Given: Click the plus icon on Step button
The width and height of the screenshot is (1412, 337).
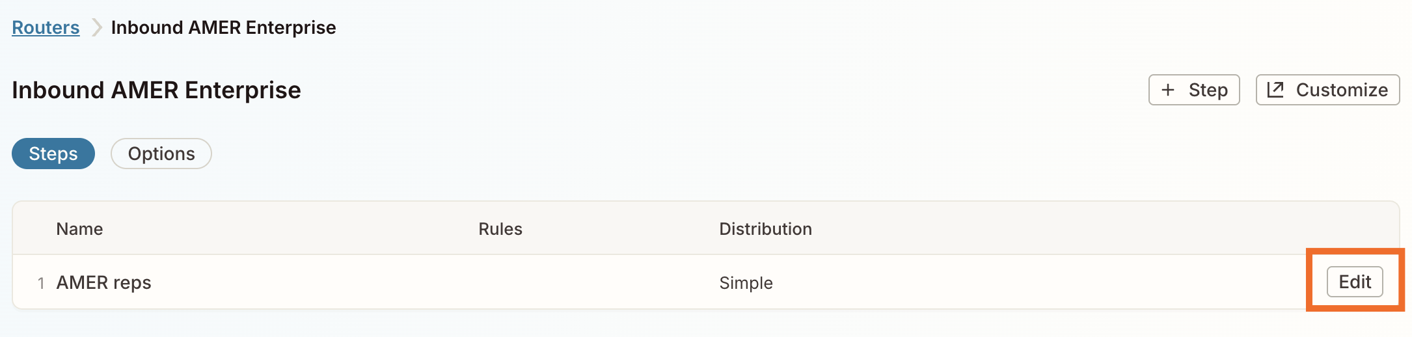Looking at the screenshot, I should (1168, 90).
